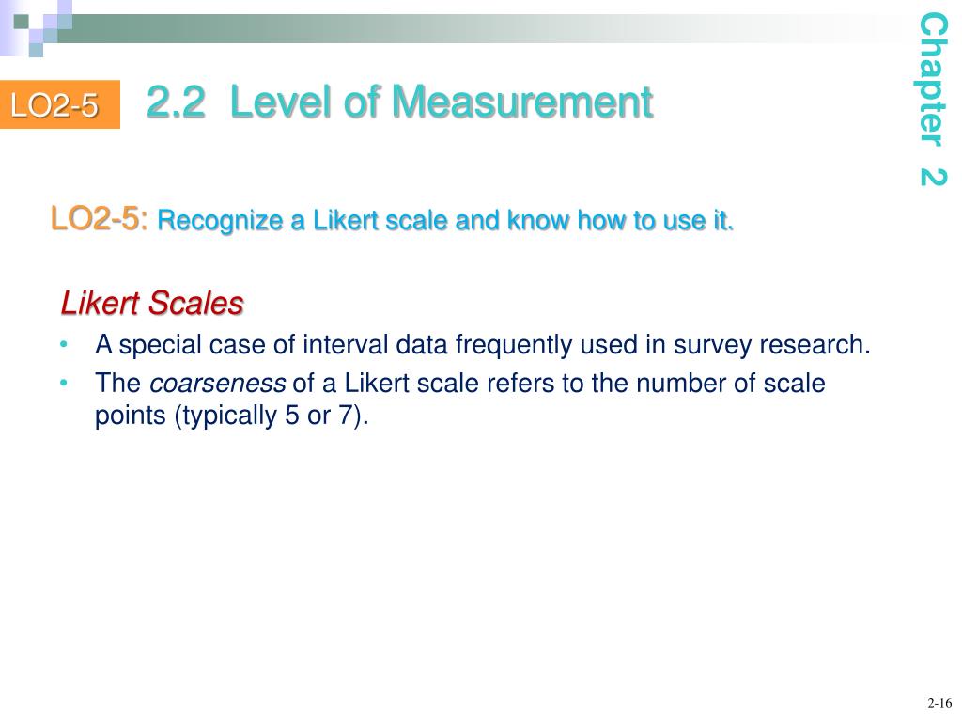This screenshot has width=962, height=722.
Task: Click the Likert Scales red heading
Action: pos(152,304)
